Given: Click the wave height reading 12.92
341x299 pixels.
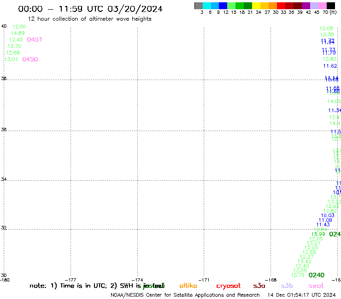Looking at the screenshot, I should (332, 206).
